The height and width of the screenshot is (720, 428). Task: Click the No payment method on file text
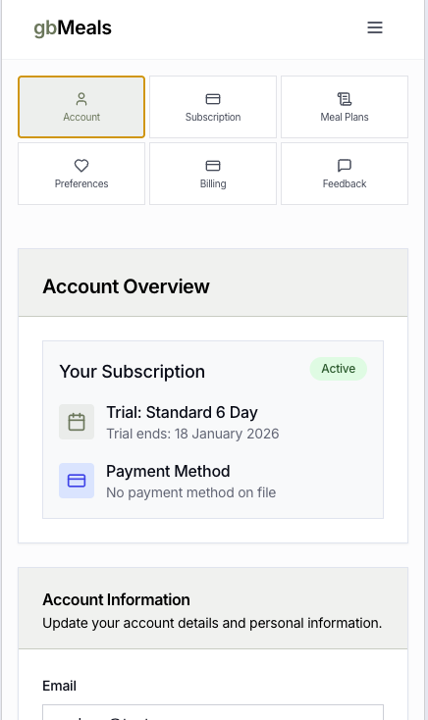190,492
